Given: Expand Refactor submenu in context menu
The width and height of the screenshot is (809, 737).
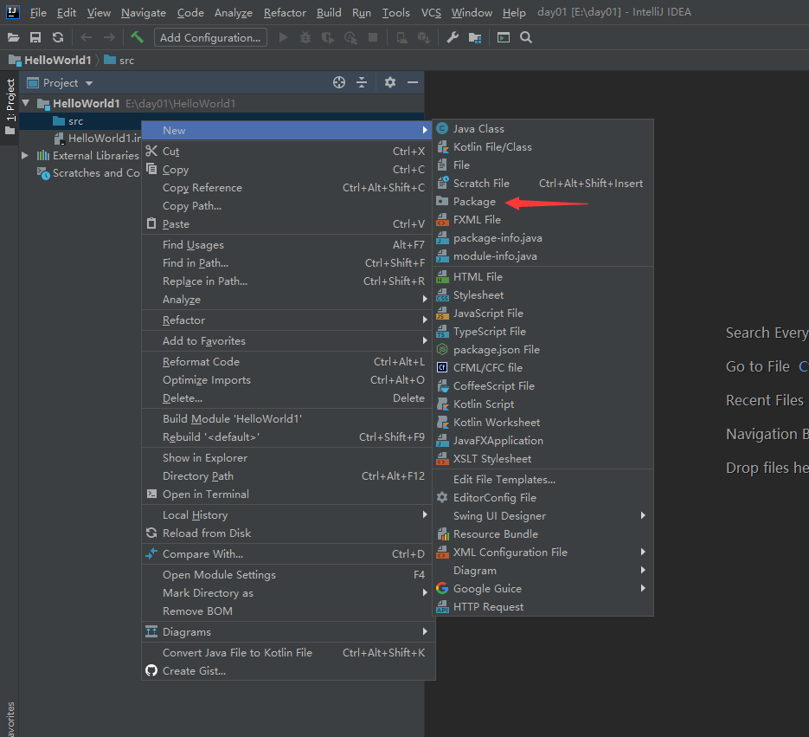Looking at the screenshot, I should [x=287, y=320].
